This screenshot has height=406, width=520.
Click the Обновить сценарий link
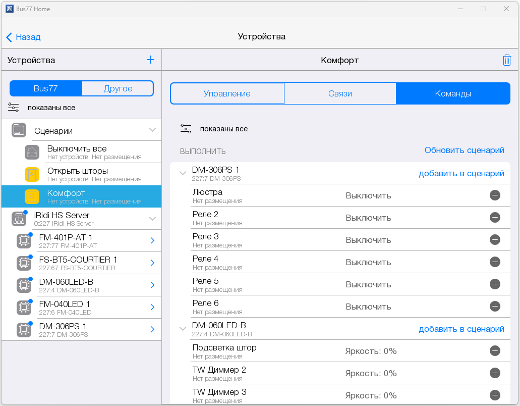464,150
